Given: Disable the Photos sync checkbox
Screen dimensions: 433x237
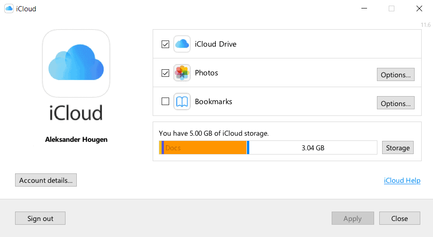Looking at the screenshot, I should click(165, 73).
